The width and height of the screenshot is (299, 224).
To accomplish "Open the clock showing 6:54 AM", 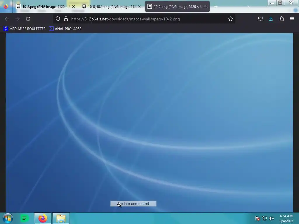I will (286, 218).
